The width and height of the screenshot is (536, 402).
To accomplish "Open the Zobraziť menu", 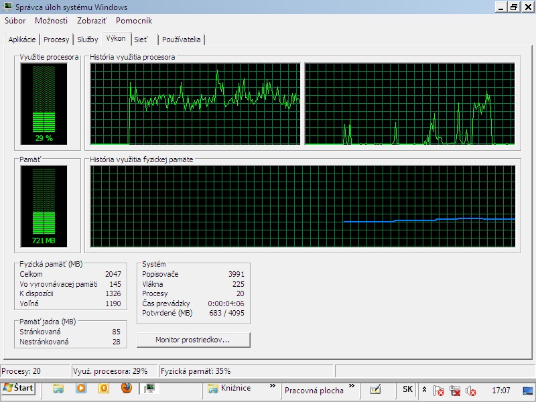I will pyautogui.click(x=92, y=21).
